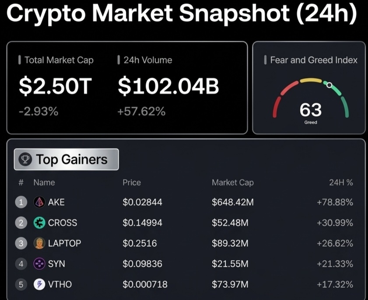Image resolution: width=368 pixels, height=300 pixels.
Task: Open the VTHO coin name link
Action: point(60,284)
